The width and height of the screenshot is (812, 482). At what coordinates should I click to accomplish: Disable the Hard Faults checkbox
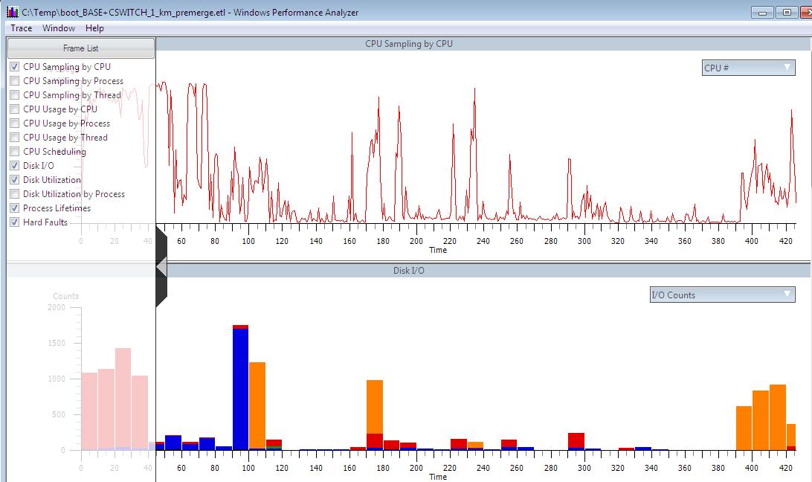point(14,222)
